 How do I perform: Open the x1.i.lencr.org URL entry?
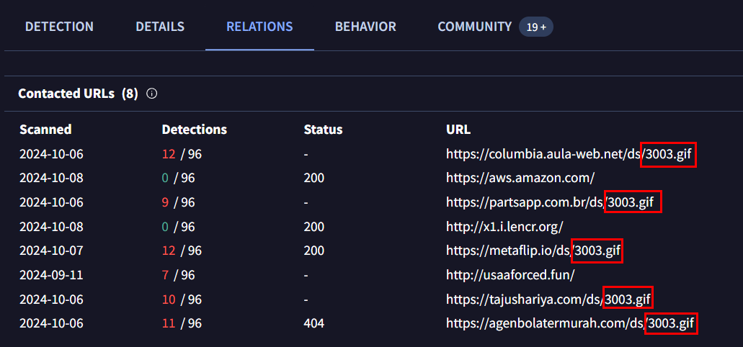(x=504, y=227)
